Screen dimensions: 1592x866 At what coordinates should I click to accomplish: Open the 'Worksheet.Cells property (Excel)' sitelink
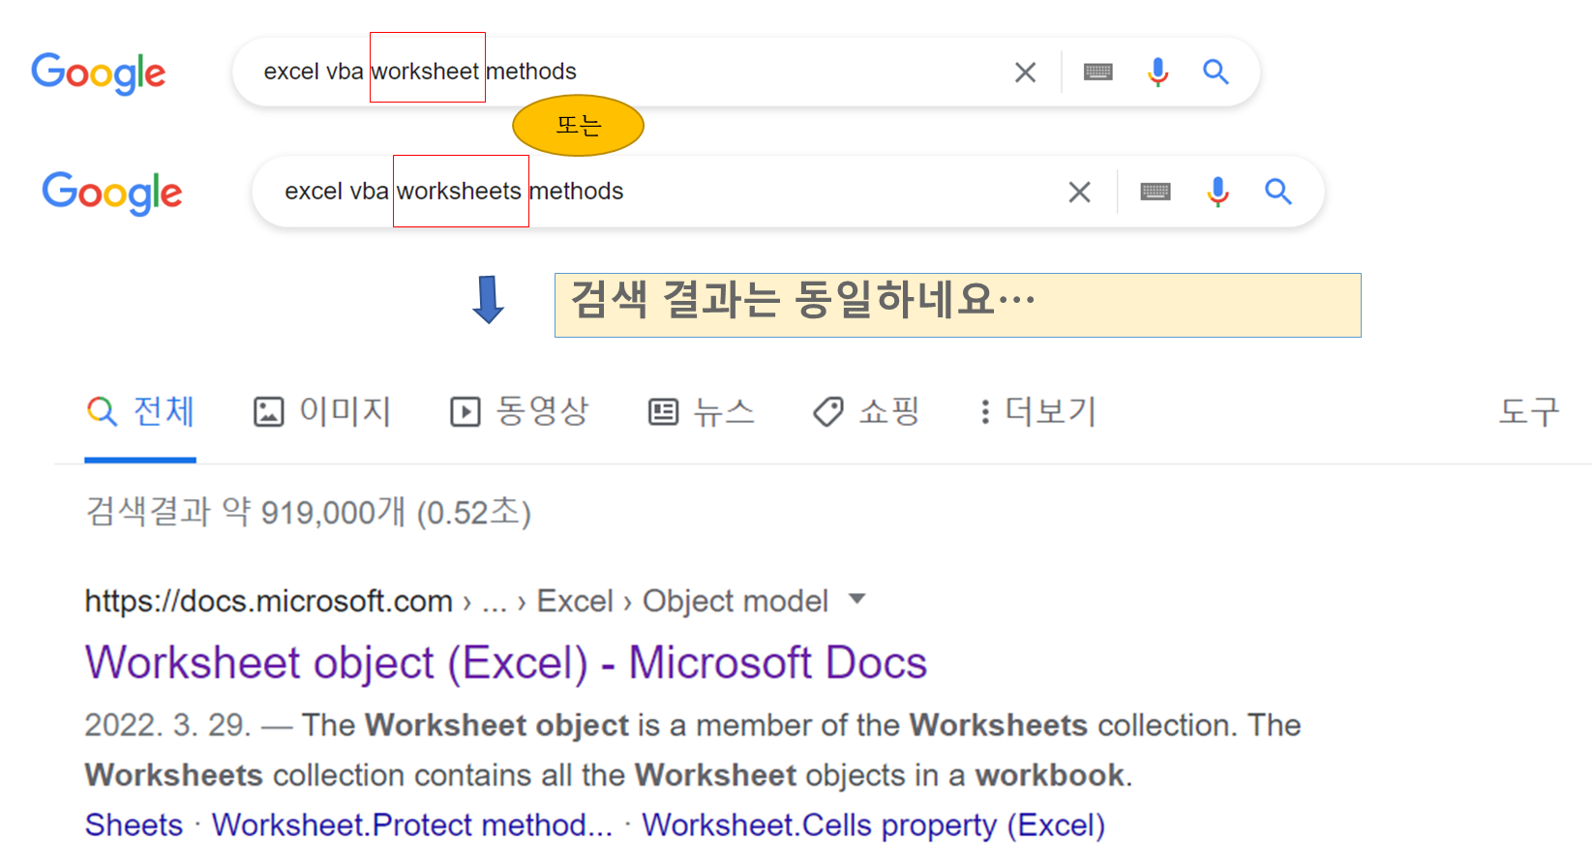click(x=874, y=824)
